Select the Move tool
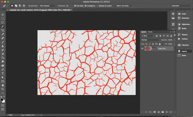Screen dimensions: 193x117 3,14
